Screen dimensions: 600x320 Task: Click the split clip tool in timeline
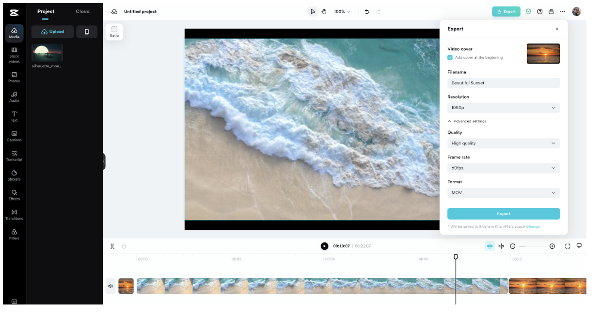pyautogui.click(x=112, y=246)
